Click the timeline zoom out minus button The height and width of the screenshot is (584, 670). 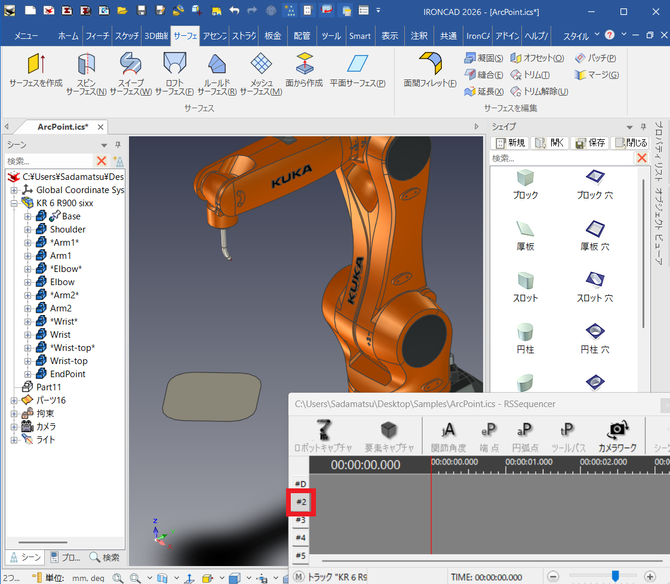pos(552,577)
